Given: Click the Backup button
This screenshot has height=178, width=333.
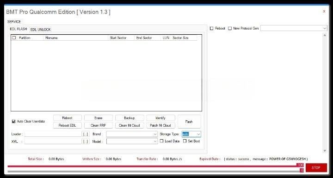Looking at the screenshot, I should point(129,118).
